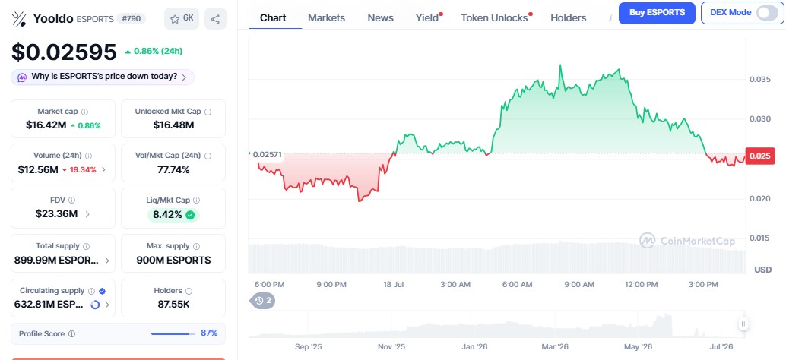Open Circulating supply info icon
Viewport: 786px width, 360px height.
[x=91, y=291]
